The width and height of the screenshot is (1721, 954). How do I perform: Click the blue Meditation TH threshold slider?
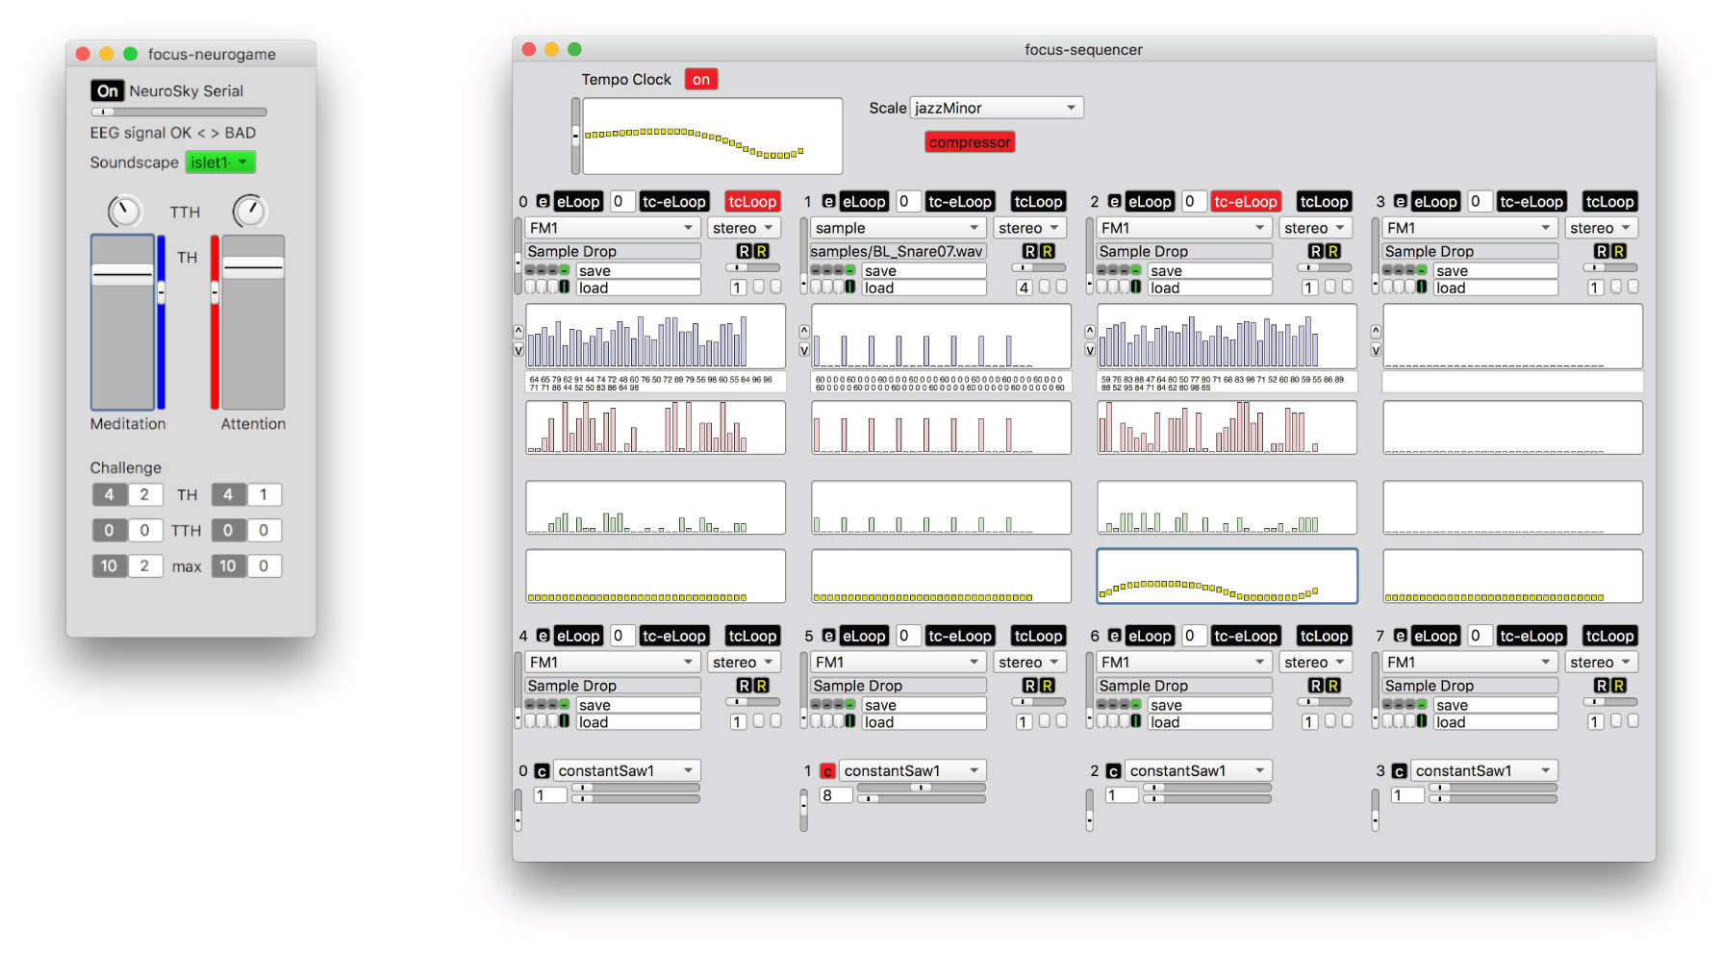[x=162, y=322]
